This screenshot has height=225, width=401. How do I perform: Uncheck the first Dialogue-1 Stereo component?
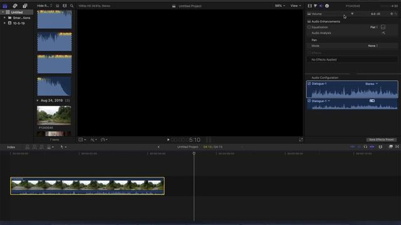pos(309,84)
